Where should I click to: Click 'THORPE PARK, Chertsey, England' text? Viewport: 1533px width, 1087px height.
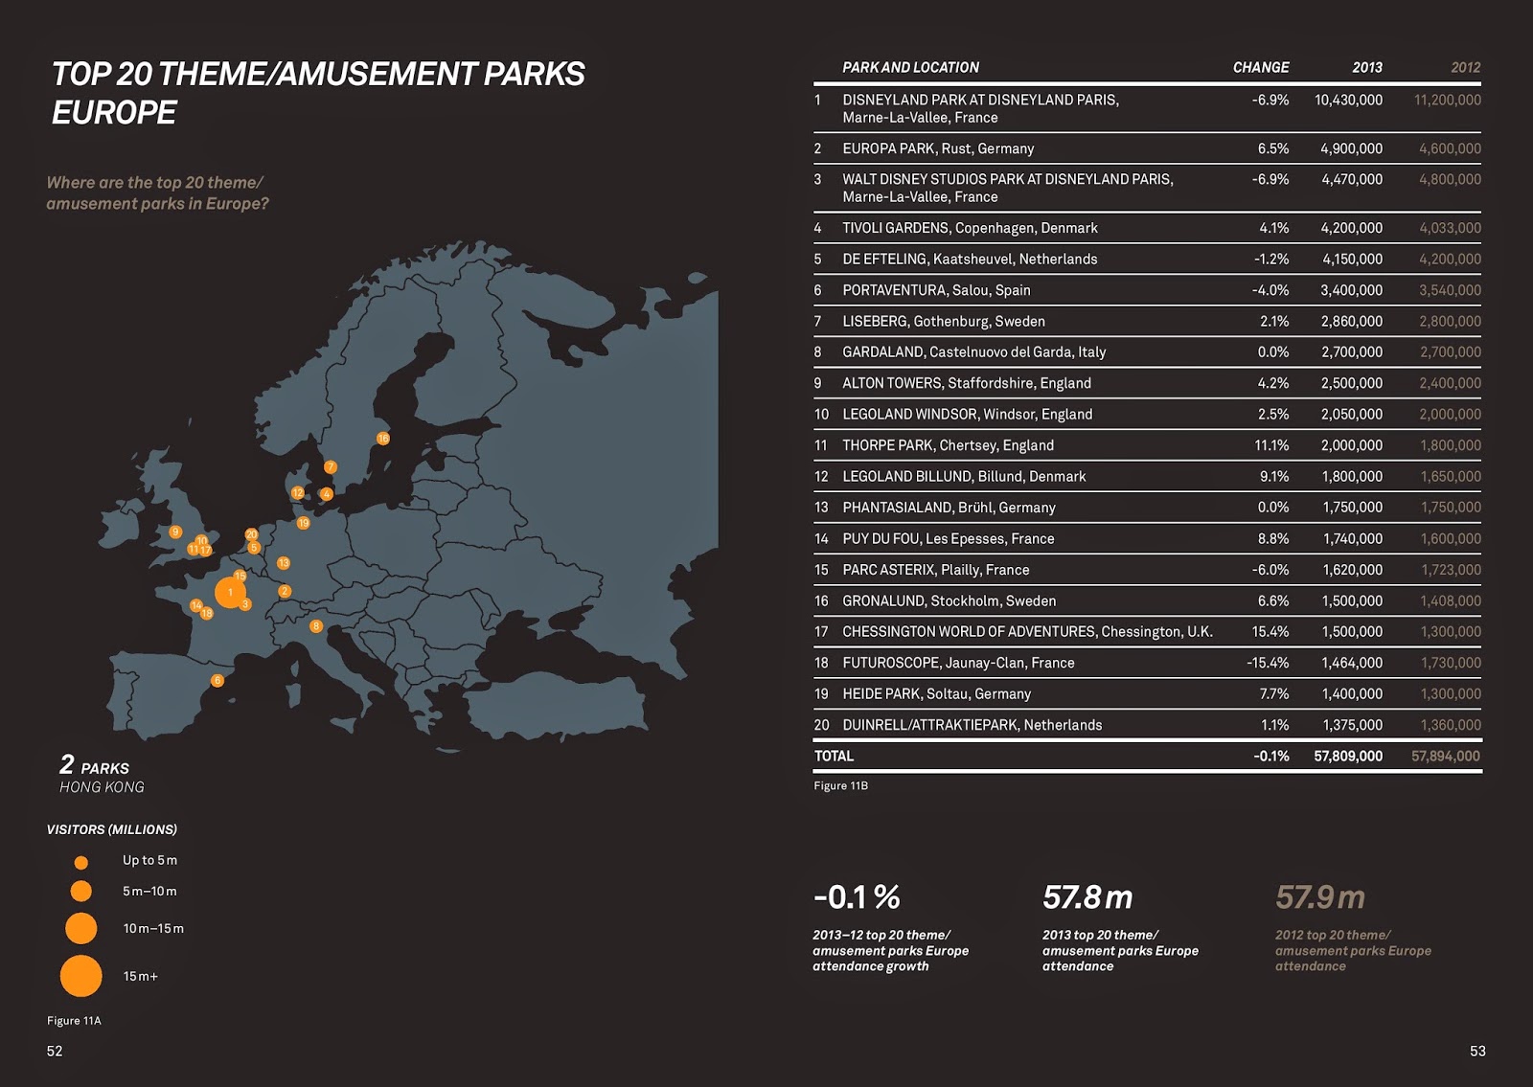click(948, 445)
